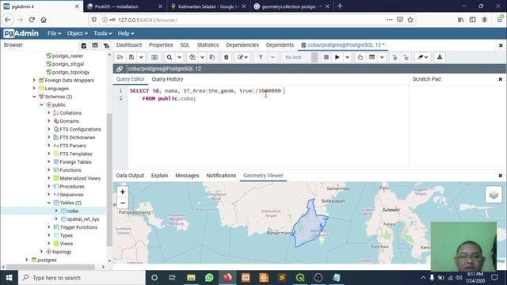
Task: Open copy options dropdown arrow
Action: [202, 57]
